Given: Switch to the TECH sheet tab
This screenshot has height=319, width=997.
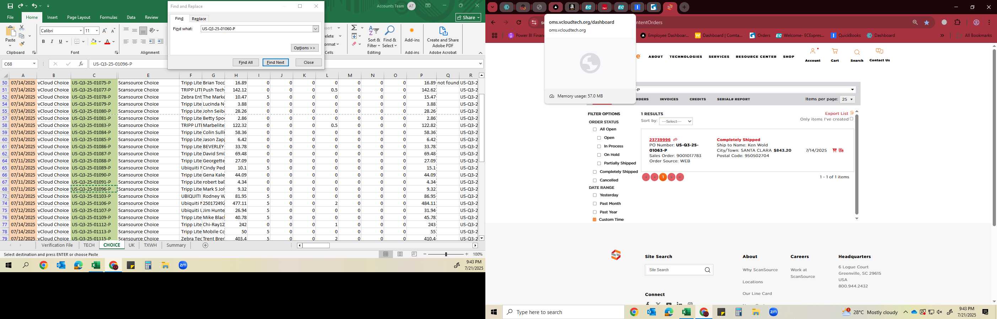Looking at the screenshot, I should [x=88, y=245].
